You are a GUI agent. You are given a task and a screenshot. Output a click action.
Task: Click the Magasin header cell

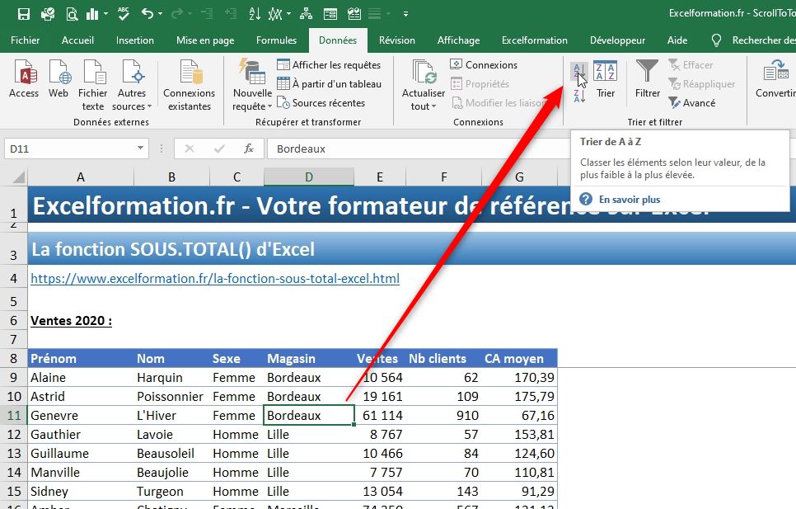(309, 359)
